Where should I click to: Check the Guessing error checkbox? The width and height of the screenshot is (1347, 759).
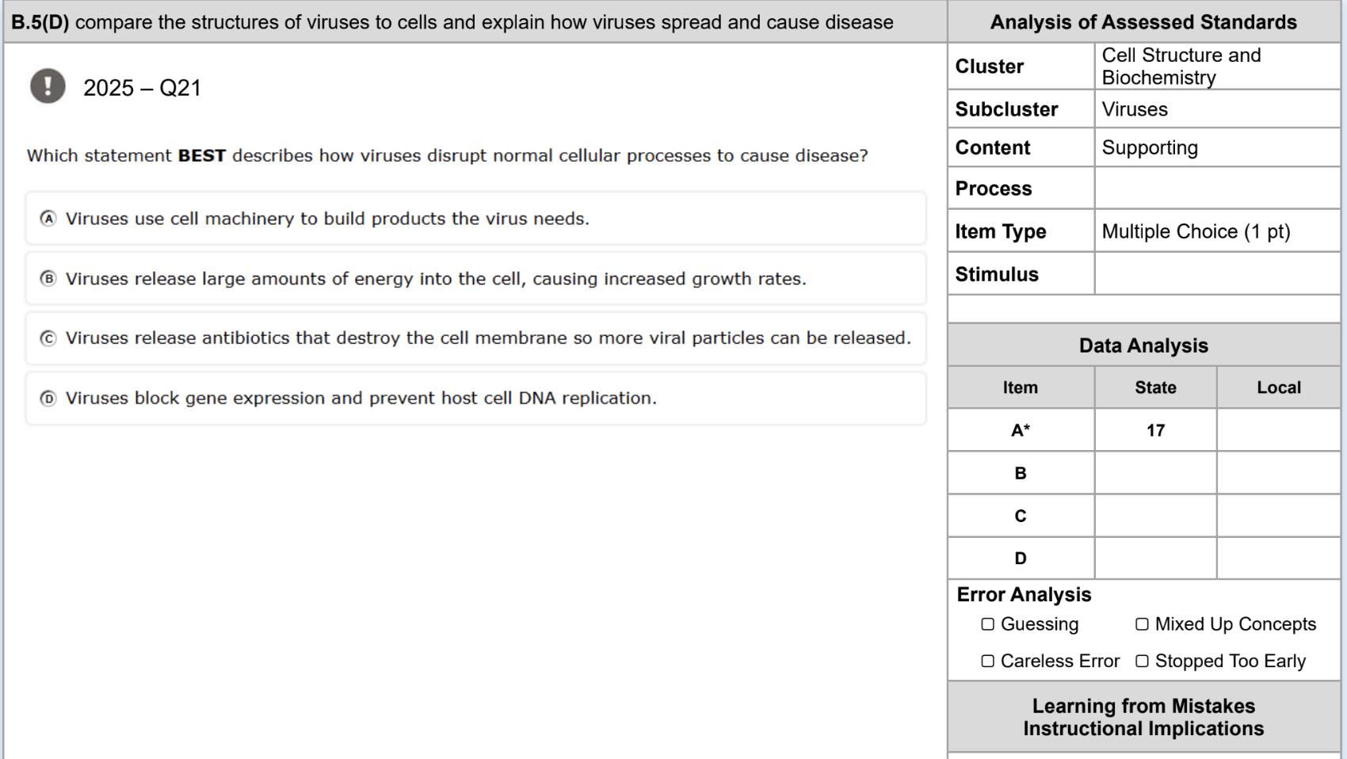(x=987, y=624)
